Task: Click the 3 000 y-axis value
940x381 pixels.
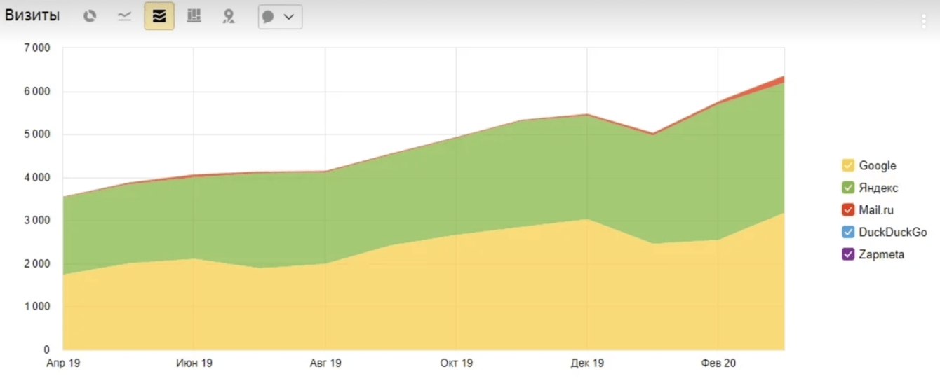Action: tap(36, 221)
